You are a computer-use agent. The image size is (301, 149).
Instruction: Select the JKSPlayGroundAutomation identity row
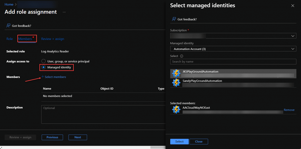coord(233,73)
